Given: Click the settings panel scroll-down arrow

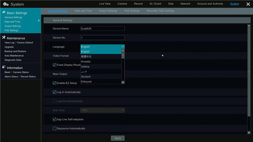Looking at the screenshot, I should [x=249, y=133].
